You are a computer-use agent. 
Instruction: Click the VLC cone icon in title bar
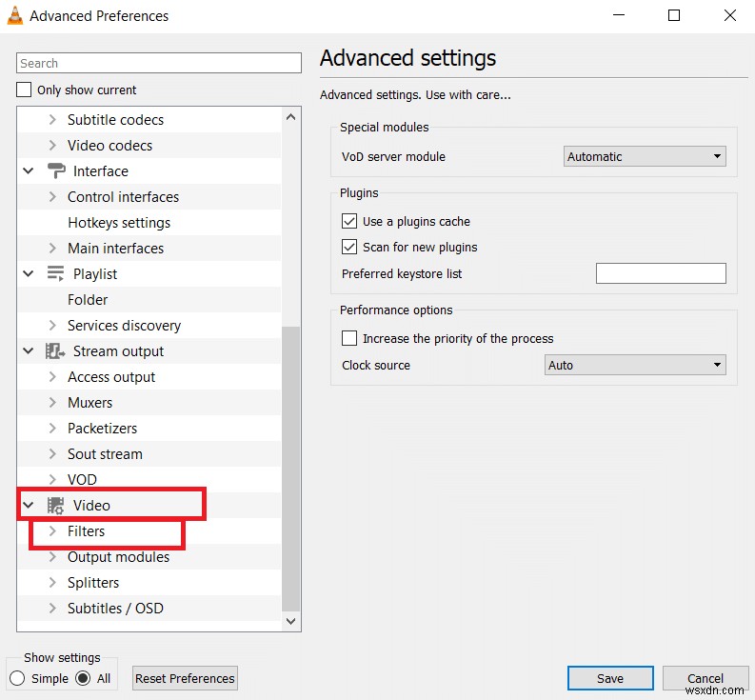(x=15, y=15)
